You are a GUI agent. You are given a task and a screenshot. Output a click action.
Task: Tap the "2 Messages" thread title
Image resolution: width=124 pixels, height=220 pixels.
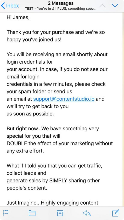tap(61, 3)
